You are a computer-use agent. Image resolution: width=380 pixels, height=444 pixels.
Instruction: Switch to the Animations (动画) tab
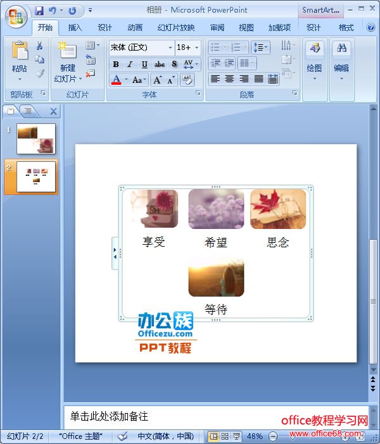coord(135,28)
